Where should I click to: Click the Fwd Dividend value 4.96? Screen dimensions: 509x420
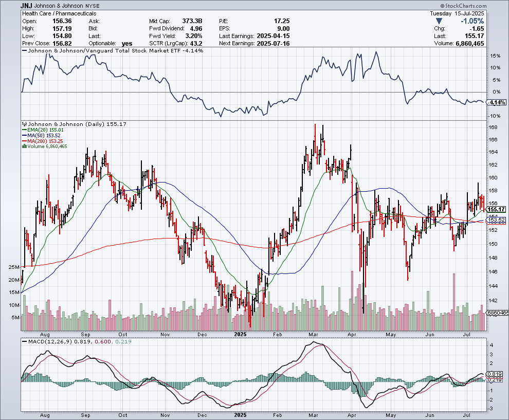[196, 29]
